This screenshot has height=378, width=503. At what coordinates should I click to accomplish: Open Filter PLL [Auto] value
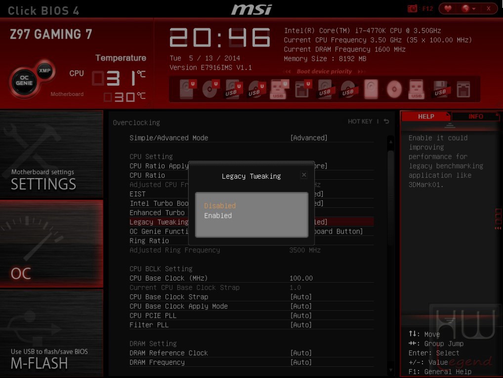coord(300,325)
